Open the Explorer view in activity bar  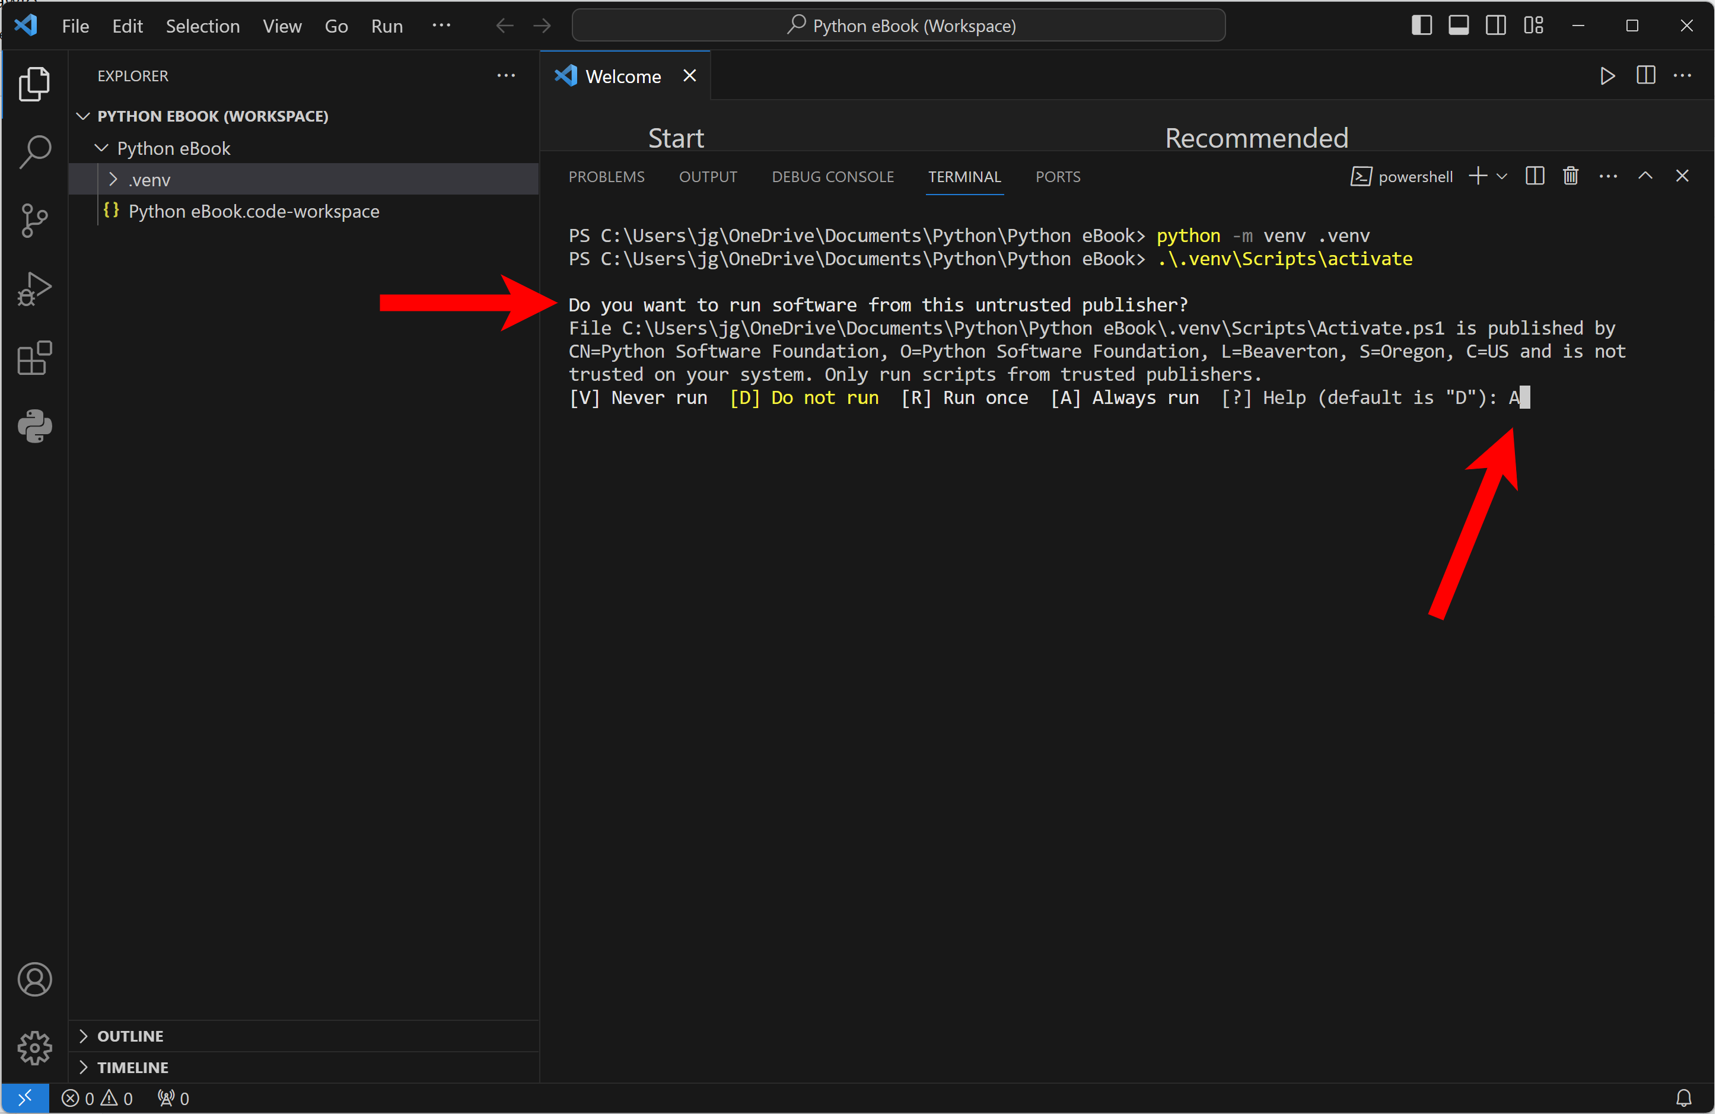click(34, 84)
